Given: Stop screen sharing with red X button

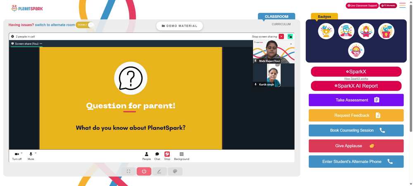Looking at the screenshot, I should pyautogui.click(x=281, y=37).
